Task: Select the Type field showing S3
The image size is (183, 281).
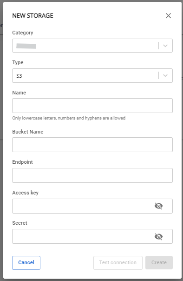Action: pyautogui.click(x=92, y=75)
